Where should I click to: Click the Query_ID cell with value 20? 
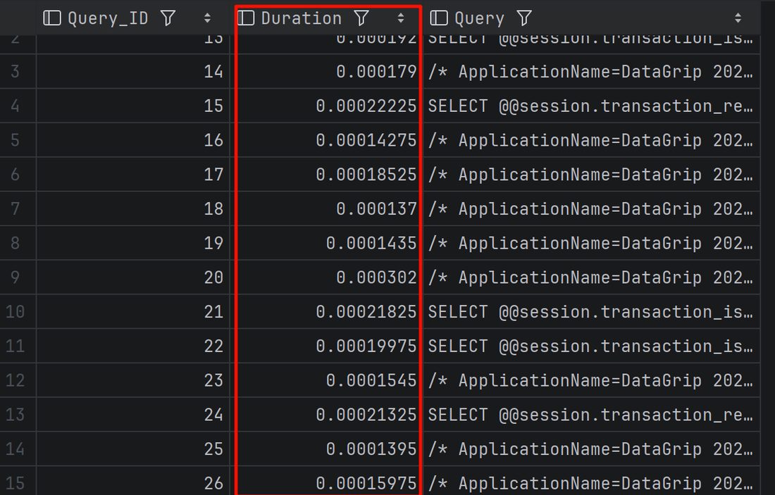point(133,277)
